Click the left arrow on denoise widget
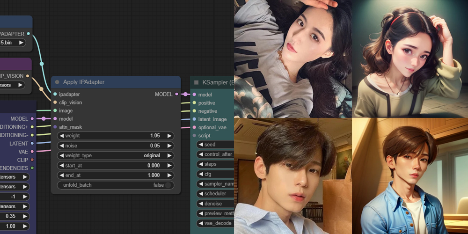 pyautogui.click(x=201, y=204)
